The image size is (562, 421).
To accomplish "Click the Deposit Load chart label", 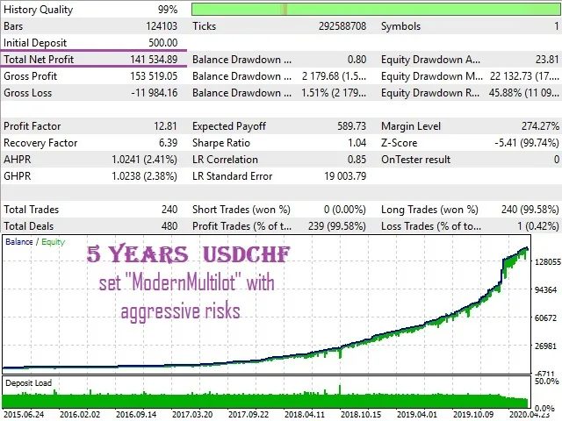I will click(28, 383).
